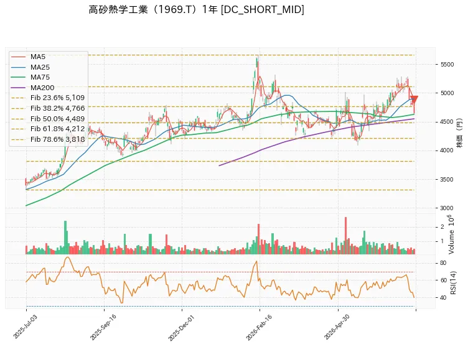Image resolution: width=468 pixels, height=347 pixels.
Task: Click the Fib 61.8% 4,212 legend entry
Action: [48, 129]
